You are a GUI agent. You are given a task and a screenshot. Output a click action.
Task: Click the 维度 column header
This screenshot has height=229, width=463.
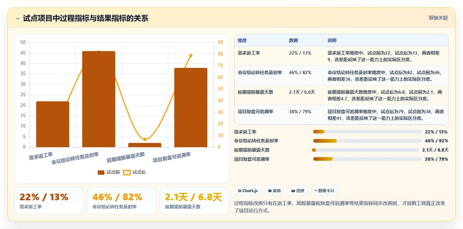click(x=242, y=41)
